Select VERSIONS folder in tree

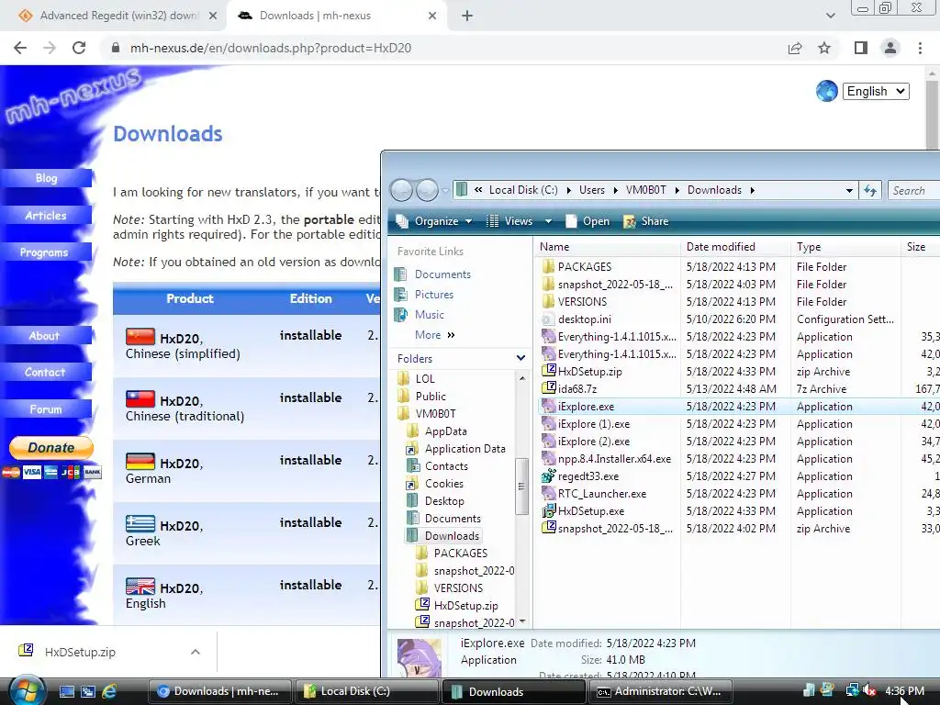[x=458, y=588]
